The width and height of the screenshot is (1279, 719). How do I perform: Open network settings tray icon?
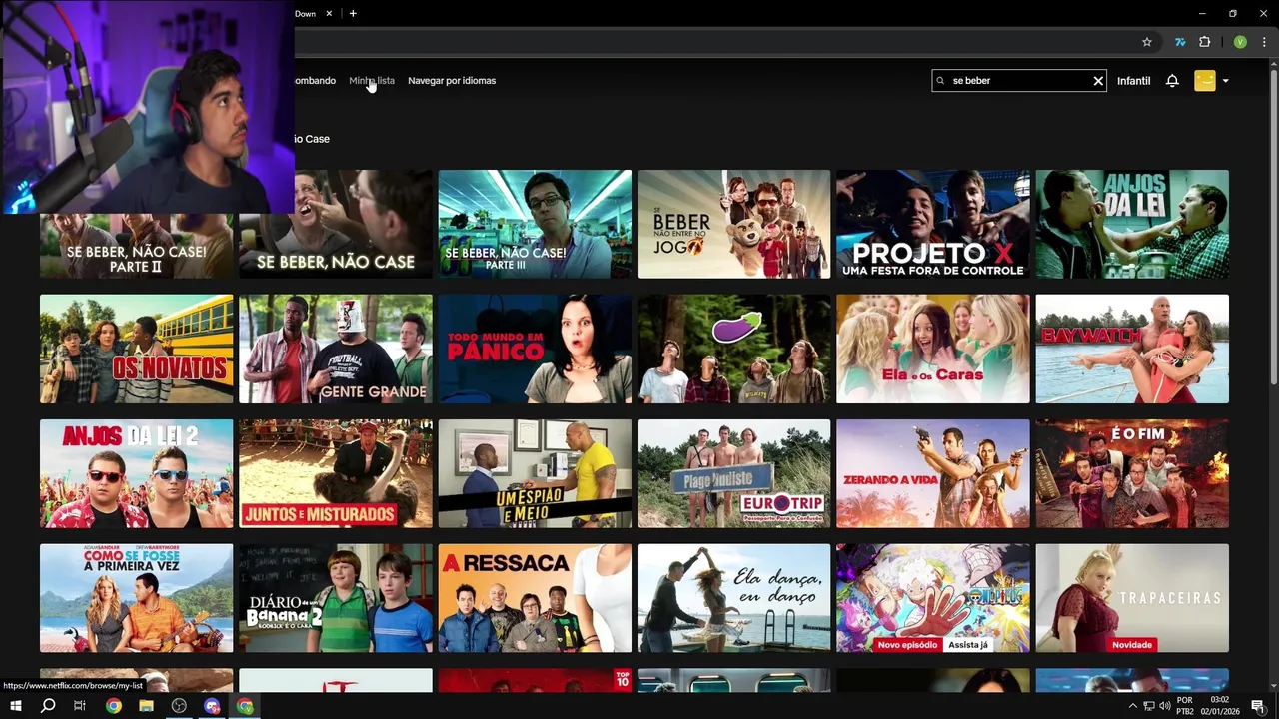point(1149,706)
